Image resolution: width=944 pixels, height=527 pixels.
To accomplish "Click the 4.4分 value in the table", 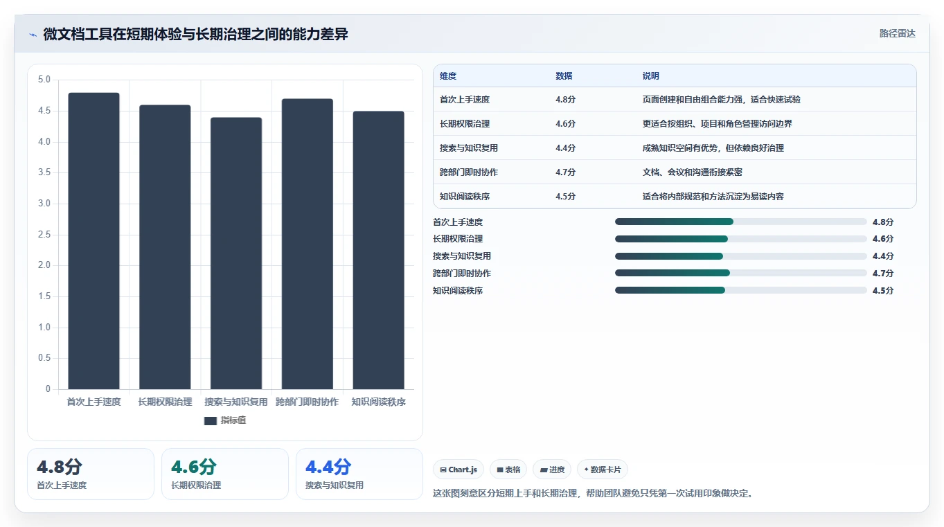I will [x=565, y=148].
